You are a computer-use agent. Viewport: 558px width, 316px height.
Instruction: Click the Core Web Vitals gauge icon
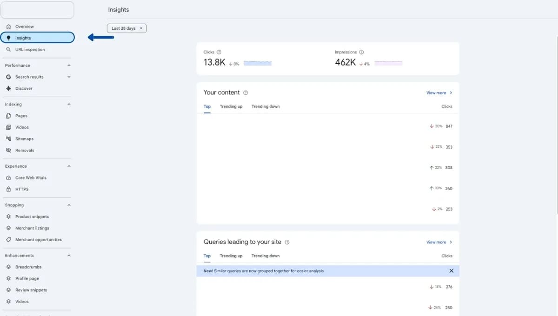8,178
